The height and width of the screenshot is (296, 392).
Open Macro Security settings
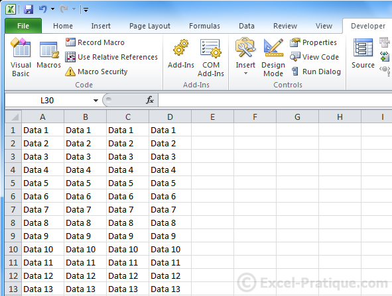pyautogui.click(x=96, y=72)
